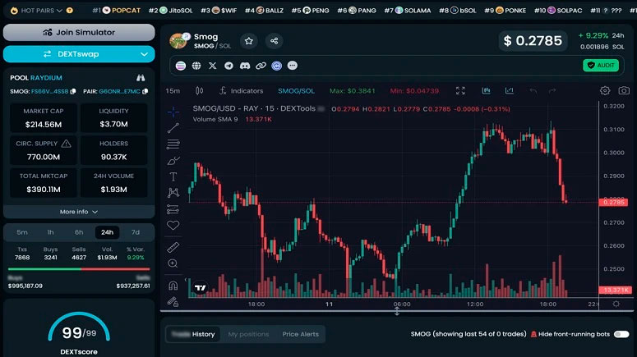Switch to the 1h stats tab

click(50, 232)
